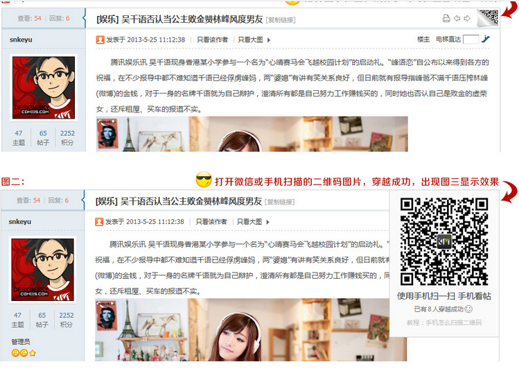Open the upper post's embedded photo
The height and width of the screenshot is (378, 519).
tap(252, 134)
